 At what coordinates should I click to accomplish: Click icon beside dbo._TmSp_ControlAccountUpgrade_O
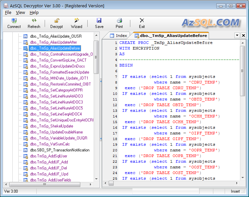(25, 54)
